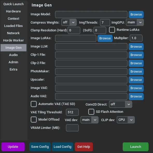Click the Clamp Resolution (Soft) field
The image size is (153, 153).
point(100,30)
